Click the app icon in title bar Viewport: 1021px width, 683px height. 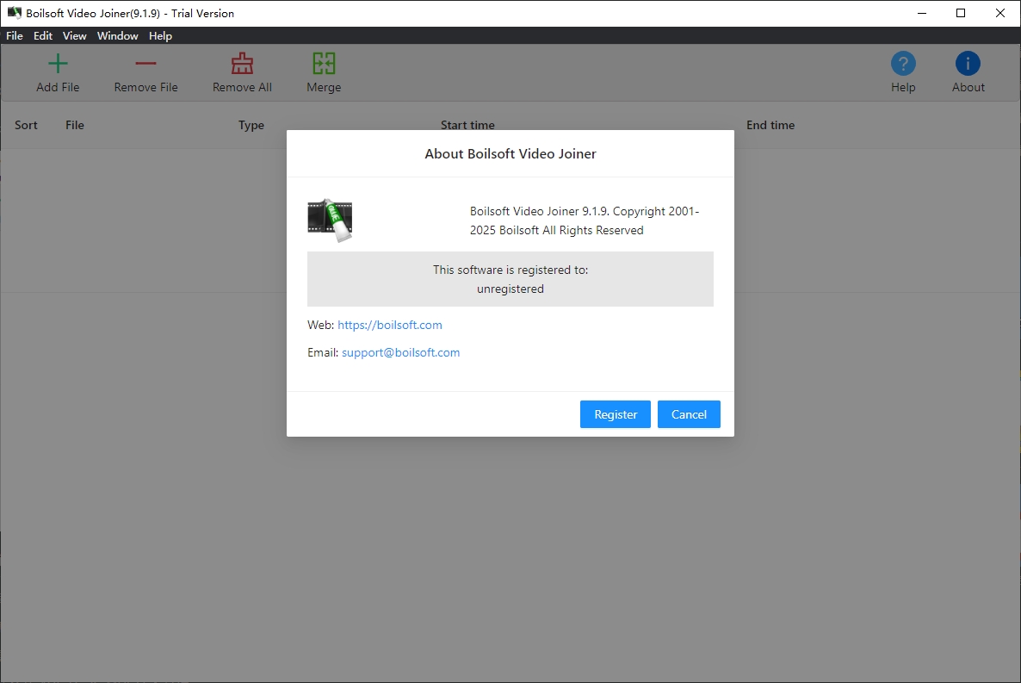point(15,13)
